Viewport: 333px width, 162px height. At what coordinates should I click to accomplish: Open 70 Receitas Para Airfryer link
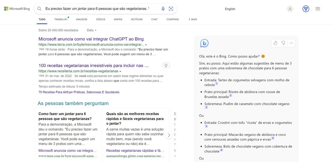(79, 92)
